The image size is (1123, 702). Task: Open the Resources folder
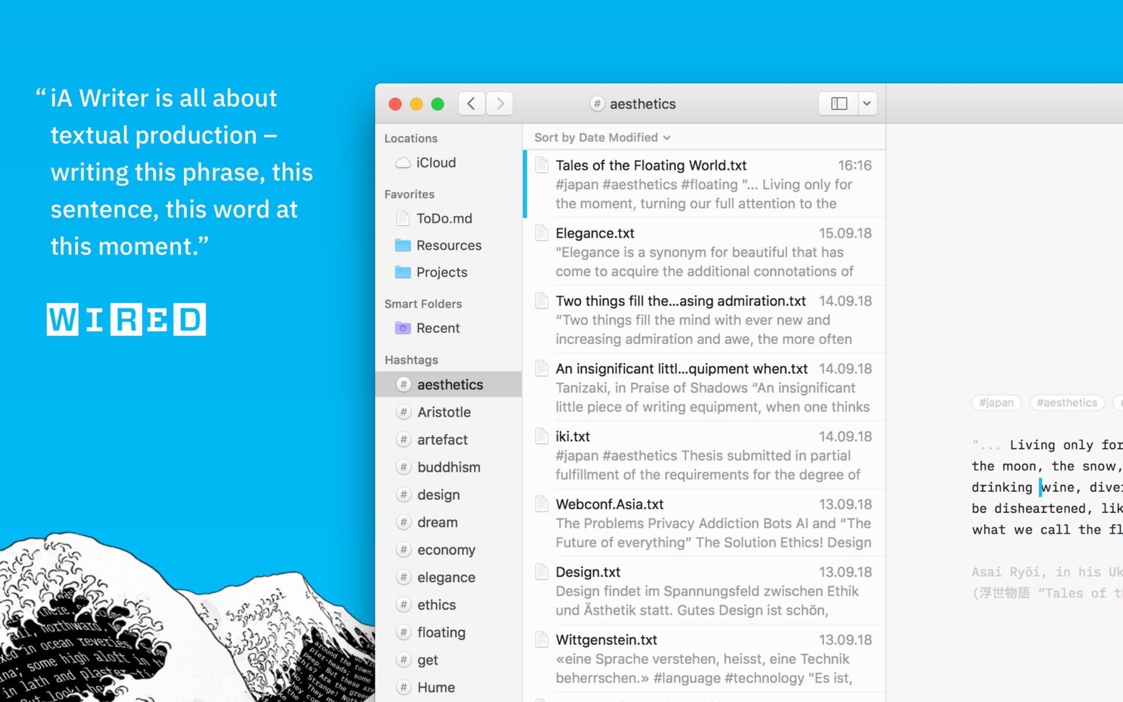click(x=448, y=245)
